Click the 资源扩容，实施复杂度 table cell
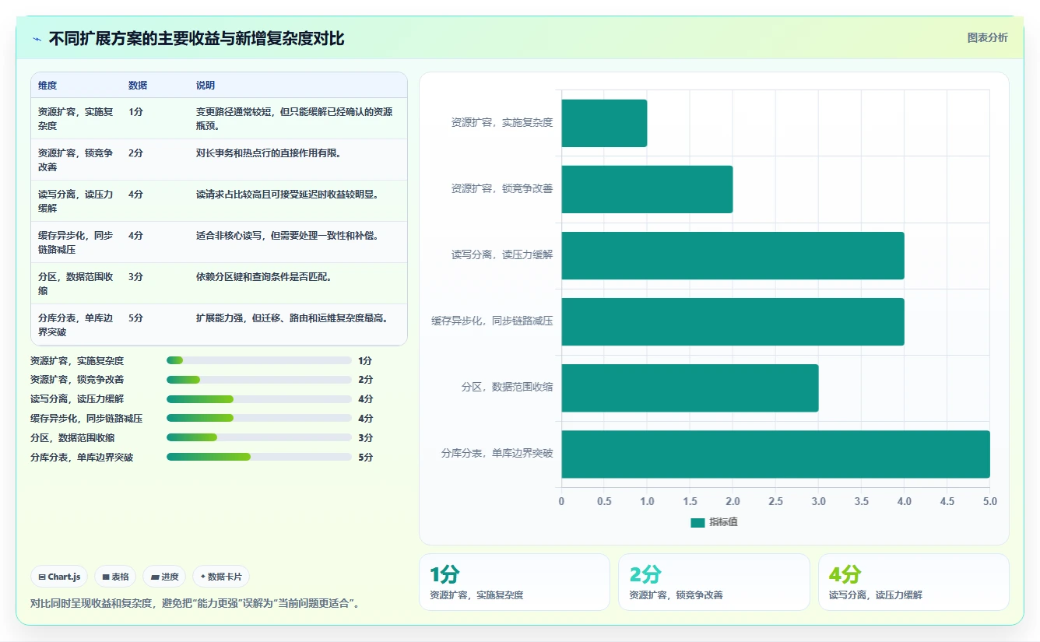The width and height of the screenshot is (1040, 642). click(x=76, y=118)
